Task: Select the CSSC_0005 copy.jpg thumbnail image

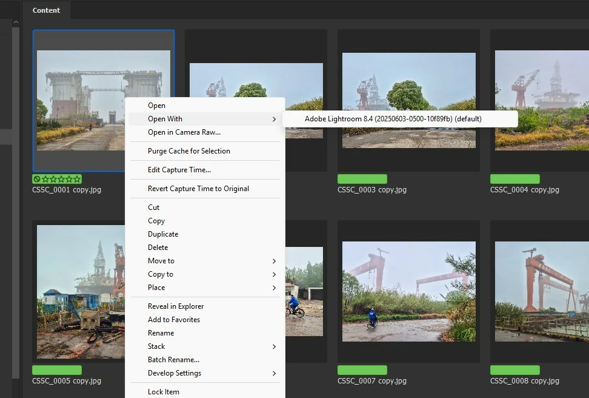Action: tap(81, 292)
